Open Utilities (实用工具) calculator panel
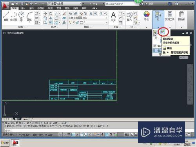Screen dimensions: 196x147 170,16
